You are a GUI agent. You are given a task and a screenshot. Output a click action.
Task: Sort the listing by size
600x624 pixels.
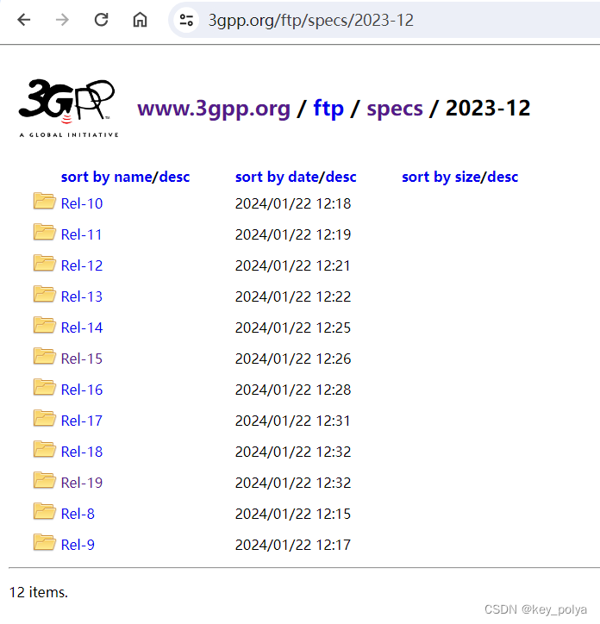(441, 177)
